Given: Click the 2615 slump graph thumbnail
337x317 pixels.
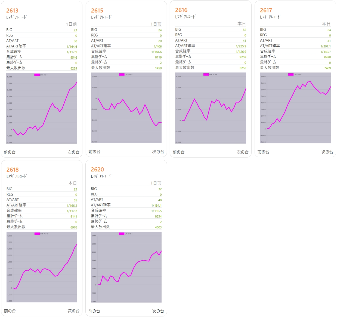Looking at the screenshot, I should tap(126, 108).
